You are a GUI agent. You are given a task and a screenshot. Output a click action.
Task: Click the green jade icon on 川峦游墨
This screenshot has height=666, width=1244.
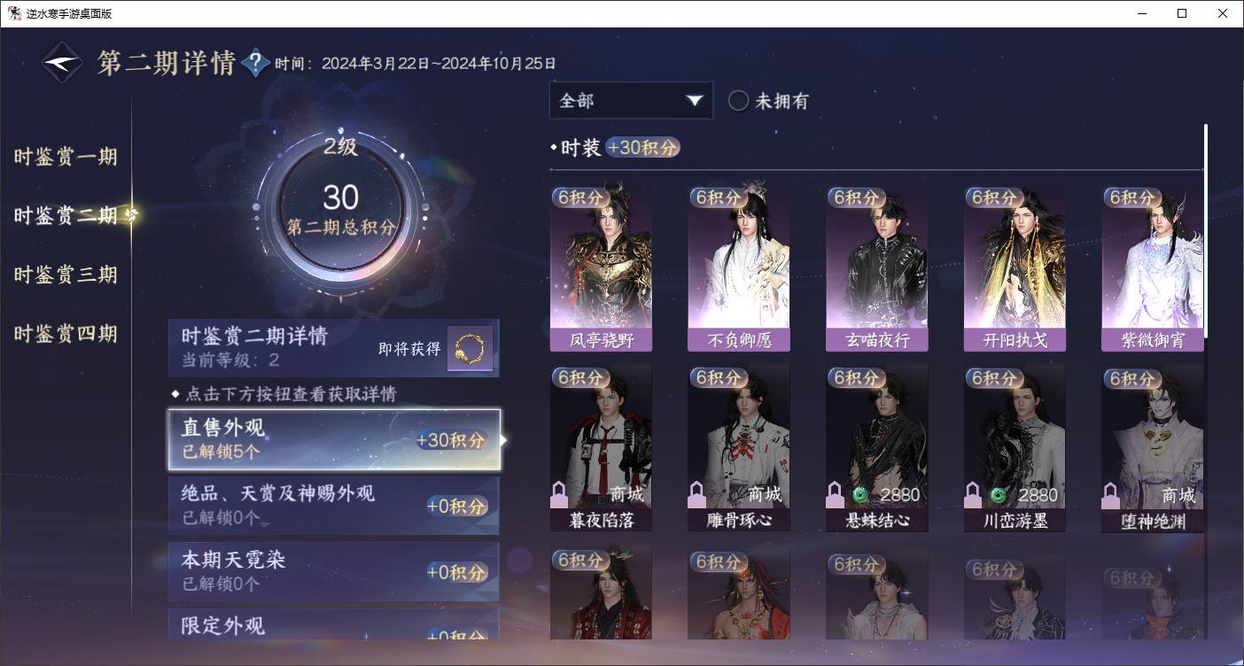pos(998,494)
